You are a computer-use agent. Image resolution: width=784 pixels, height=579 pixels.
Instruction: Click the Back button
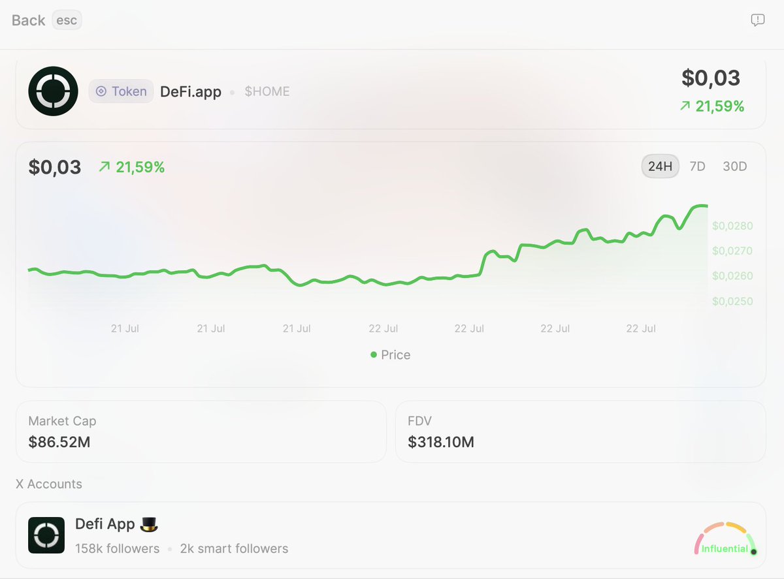coord(29,20)
